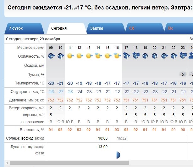193x167 pixels.
Task: Click pressure 751 at hour 17
Action: click(x=126, y=100)
